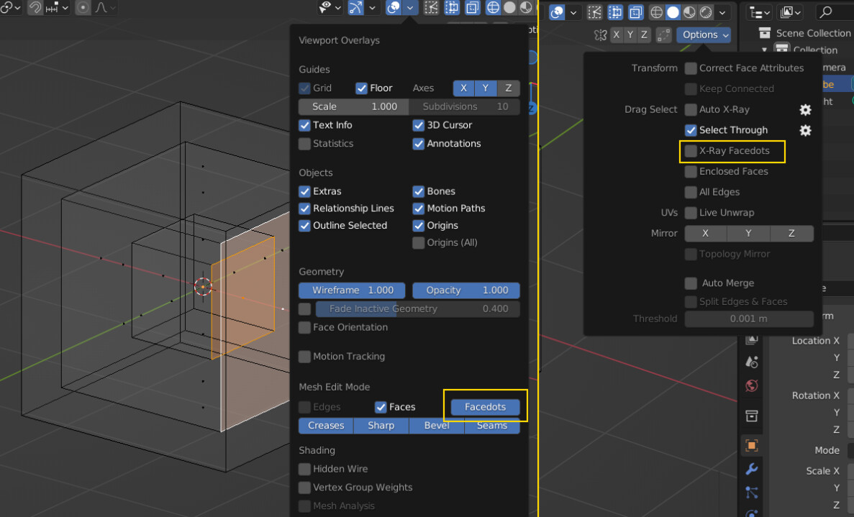Click the Seams button

click(492, 426)
